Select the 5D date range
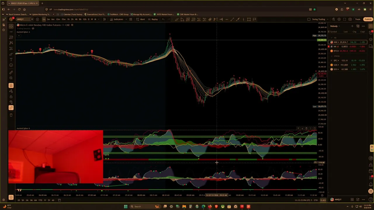 tap(23, 200)
